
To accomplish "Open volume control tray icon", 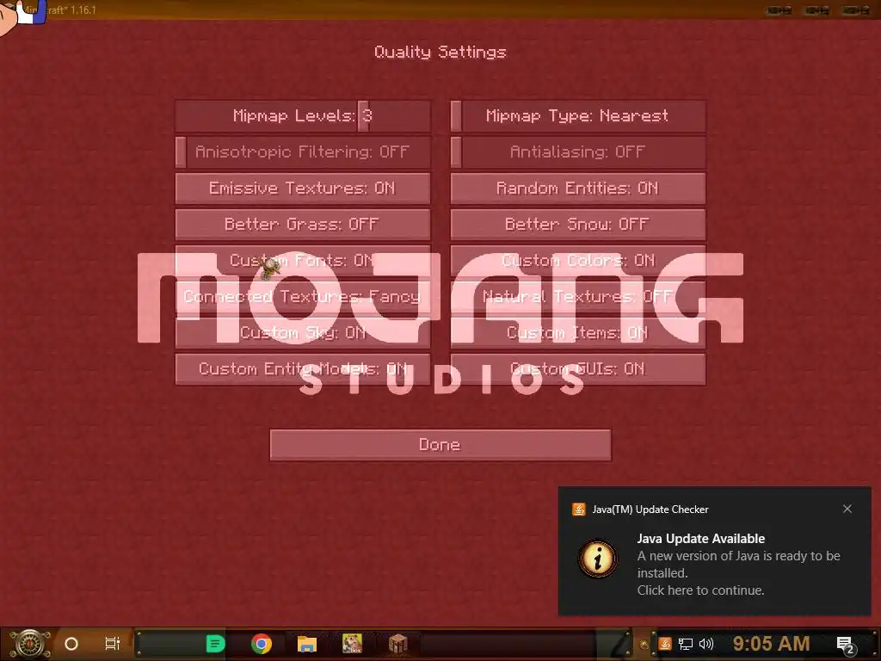I will point(706,644).
